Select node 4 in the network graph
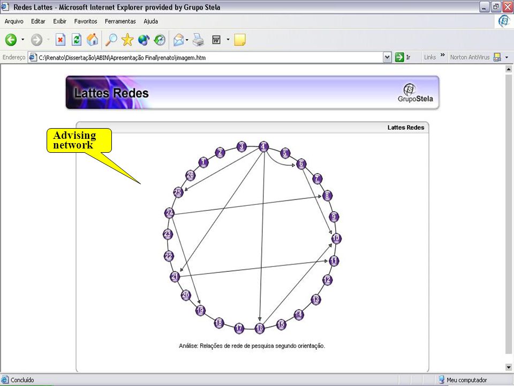This screenshot has width=514, height=386. point(263,147)
